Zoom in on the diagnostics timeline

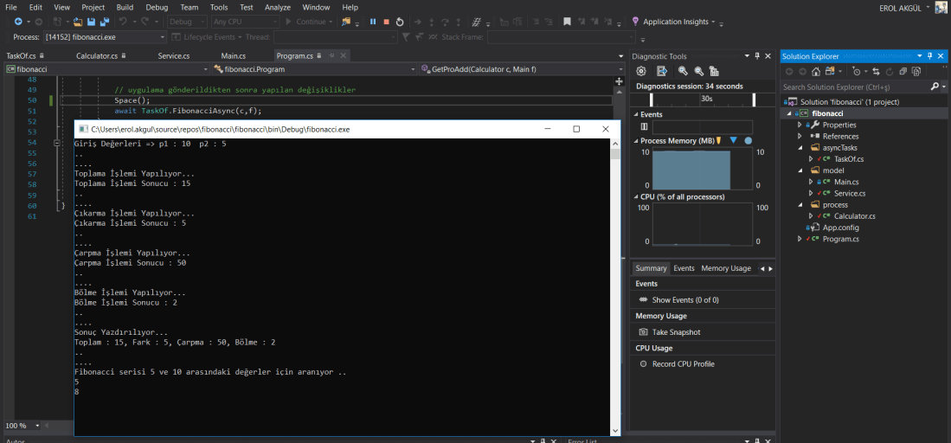(x=682, y=71)
